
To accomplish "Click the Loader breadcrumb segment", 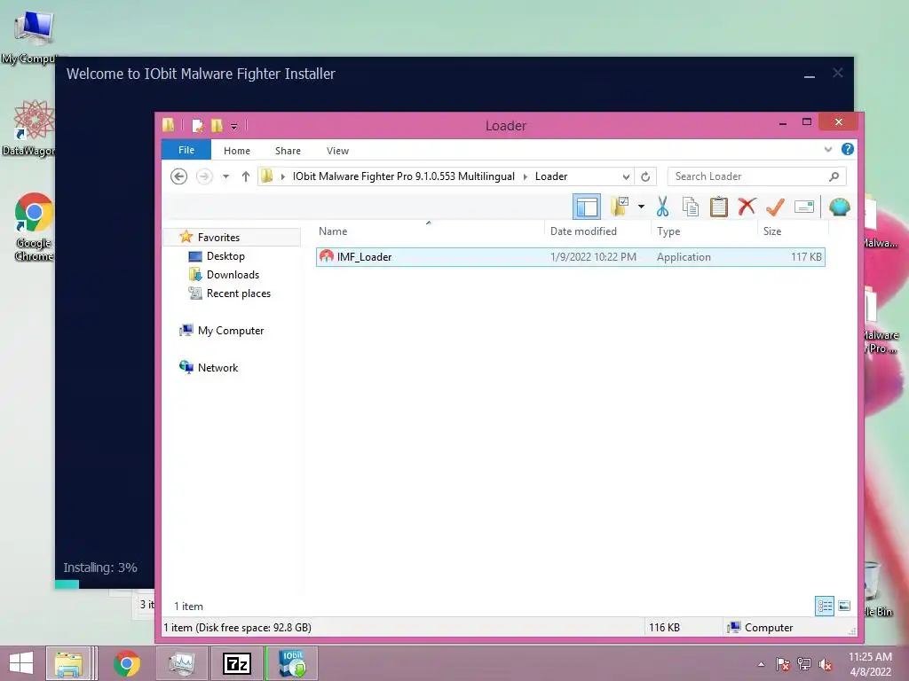I will (x=550, y=176).
